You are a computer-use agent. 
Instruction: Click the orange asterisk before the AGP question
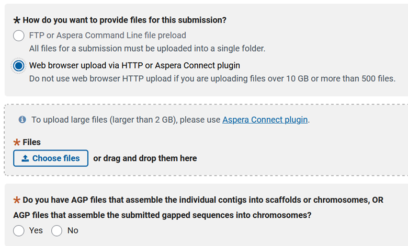(x=17, y=200)
